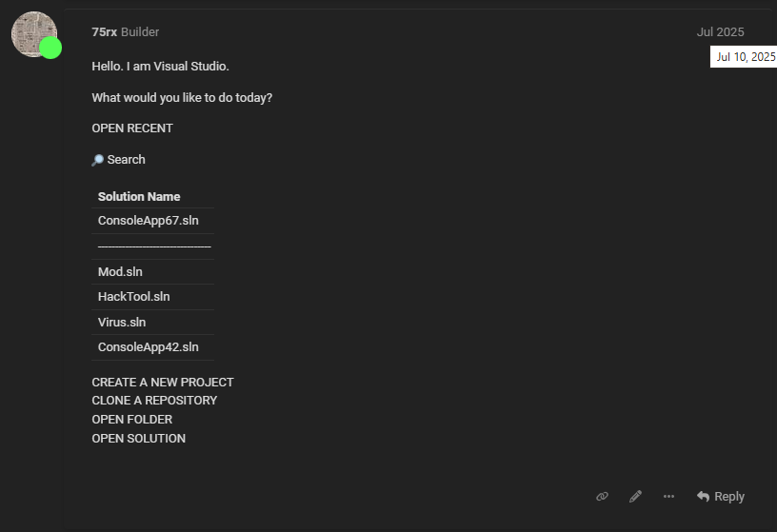This screenshot has width=777, height=532.
Task: Open the 75rx user avatar
Action: click(x=33, y=34)
